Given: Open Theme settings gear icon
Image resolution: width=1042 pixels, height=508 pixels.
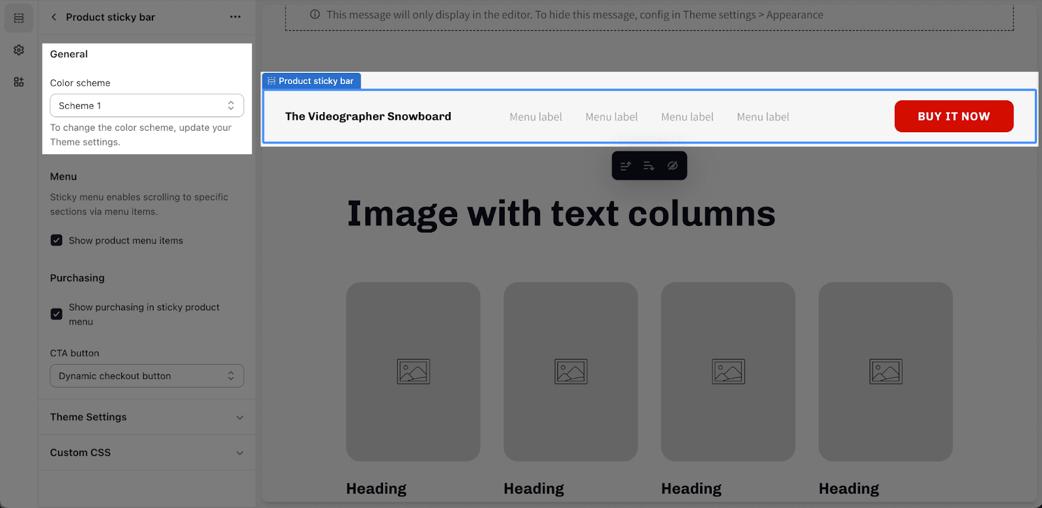Looking at the screenshot, I should (19, 50).
